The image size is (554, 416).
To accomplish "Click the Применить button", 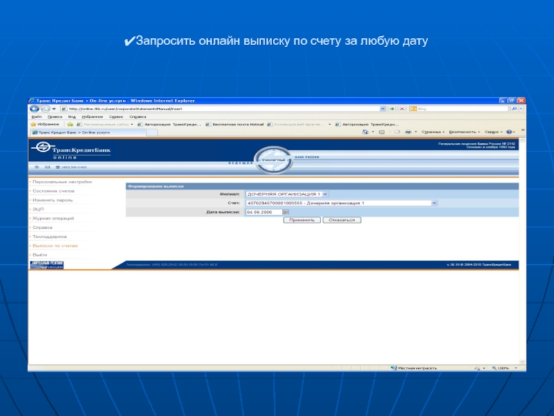I will click(302, 220).
